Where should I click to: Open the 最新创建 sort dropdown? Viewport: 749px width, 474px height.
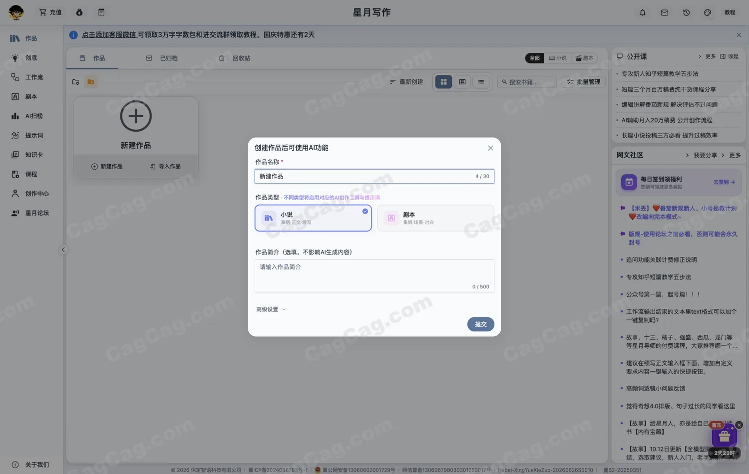pos(406,82)
